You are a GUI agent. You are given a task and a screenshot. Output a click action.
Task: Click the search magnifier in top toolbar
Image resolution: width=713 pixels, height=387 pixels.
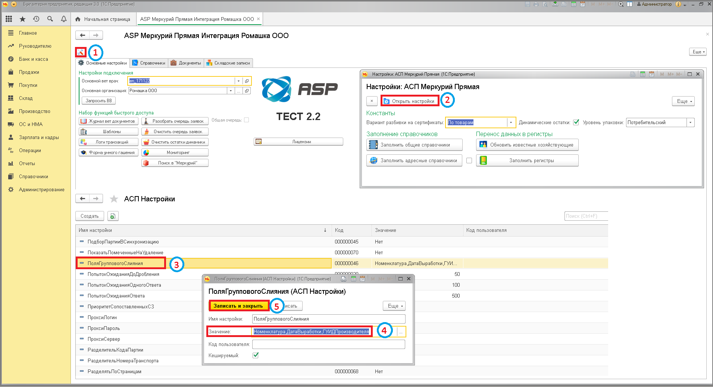click(x=50, y=19)
